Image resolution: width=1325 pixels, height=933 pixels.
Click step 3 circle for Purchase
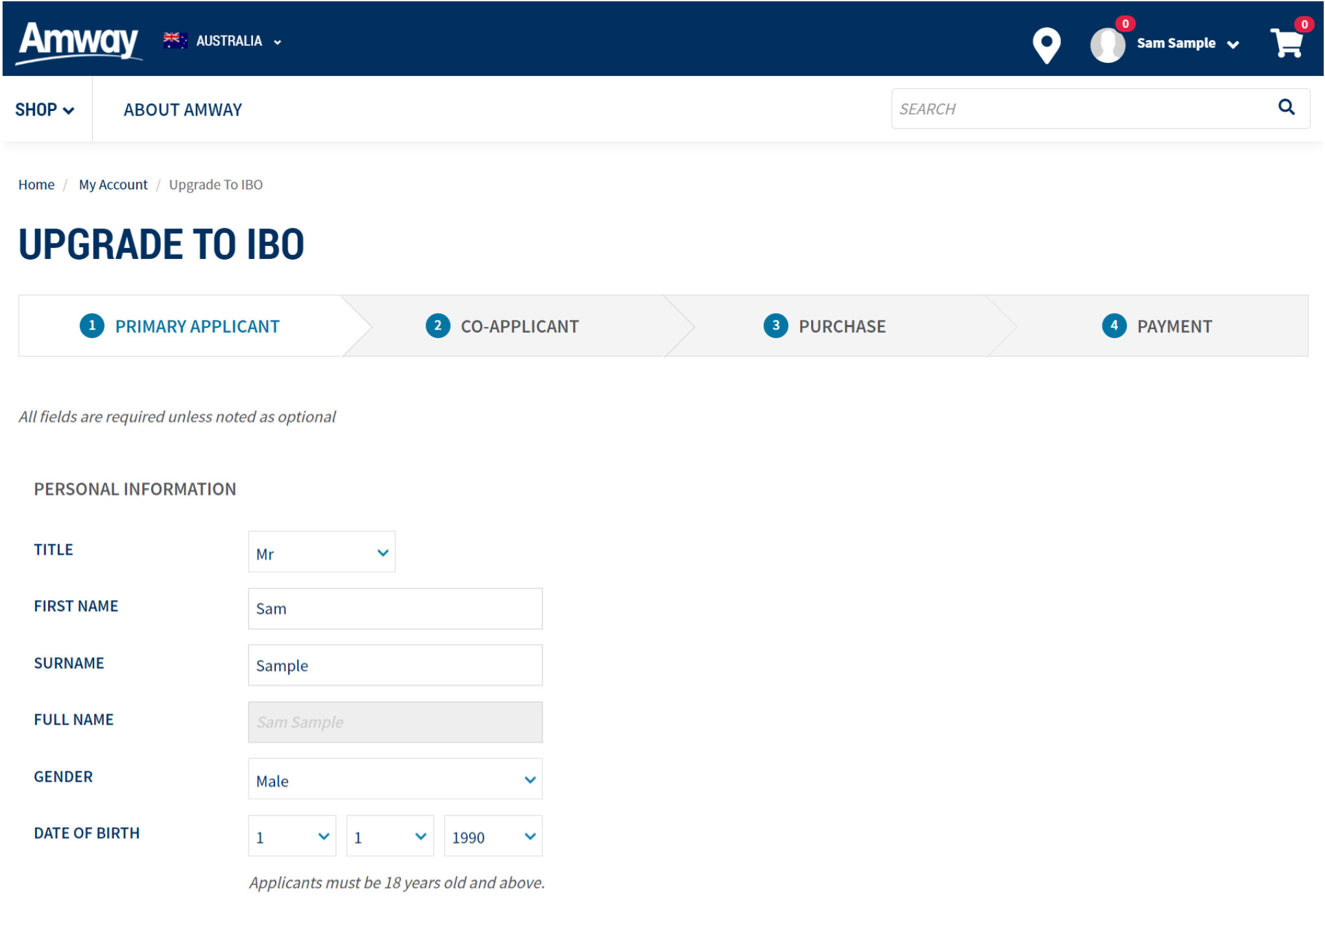click(x=775, y=326)
